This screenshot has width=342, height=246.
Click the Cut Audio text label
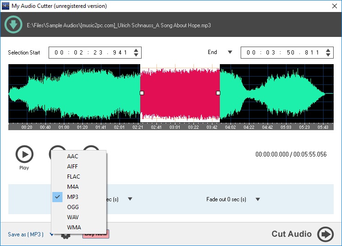292,234
